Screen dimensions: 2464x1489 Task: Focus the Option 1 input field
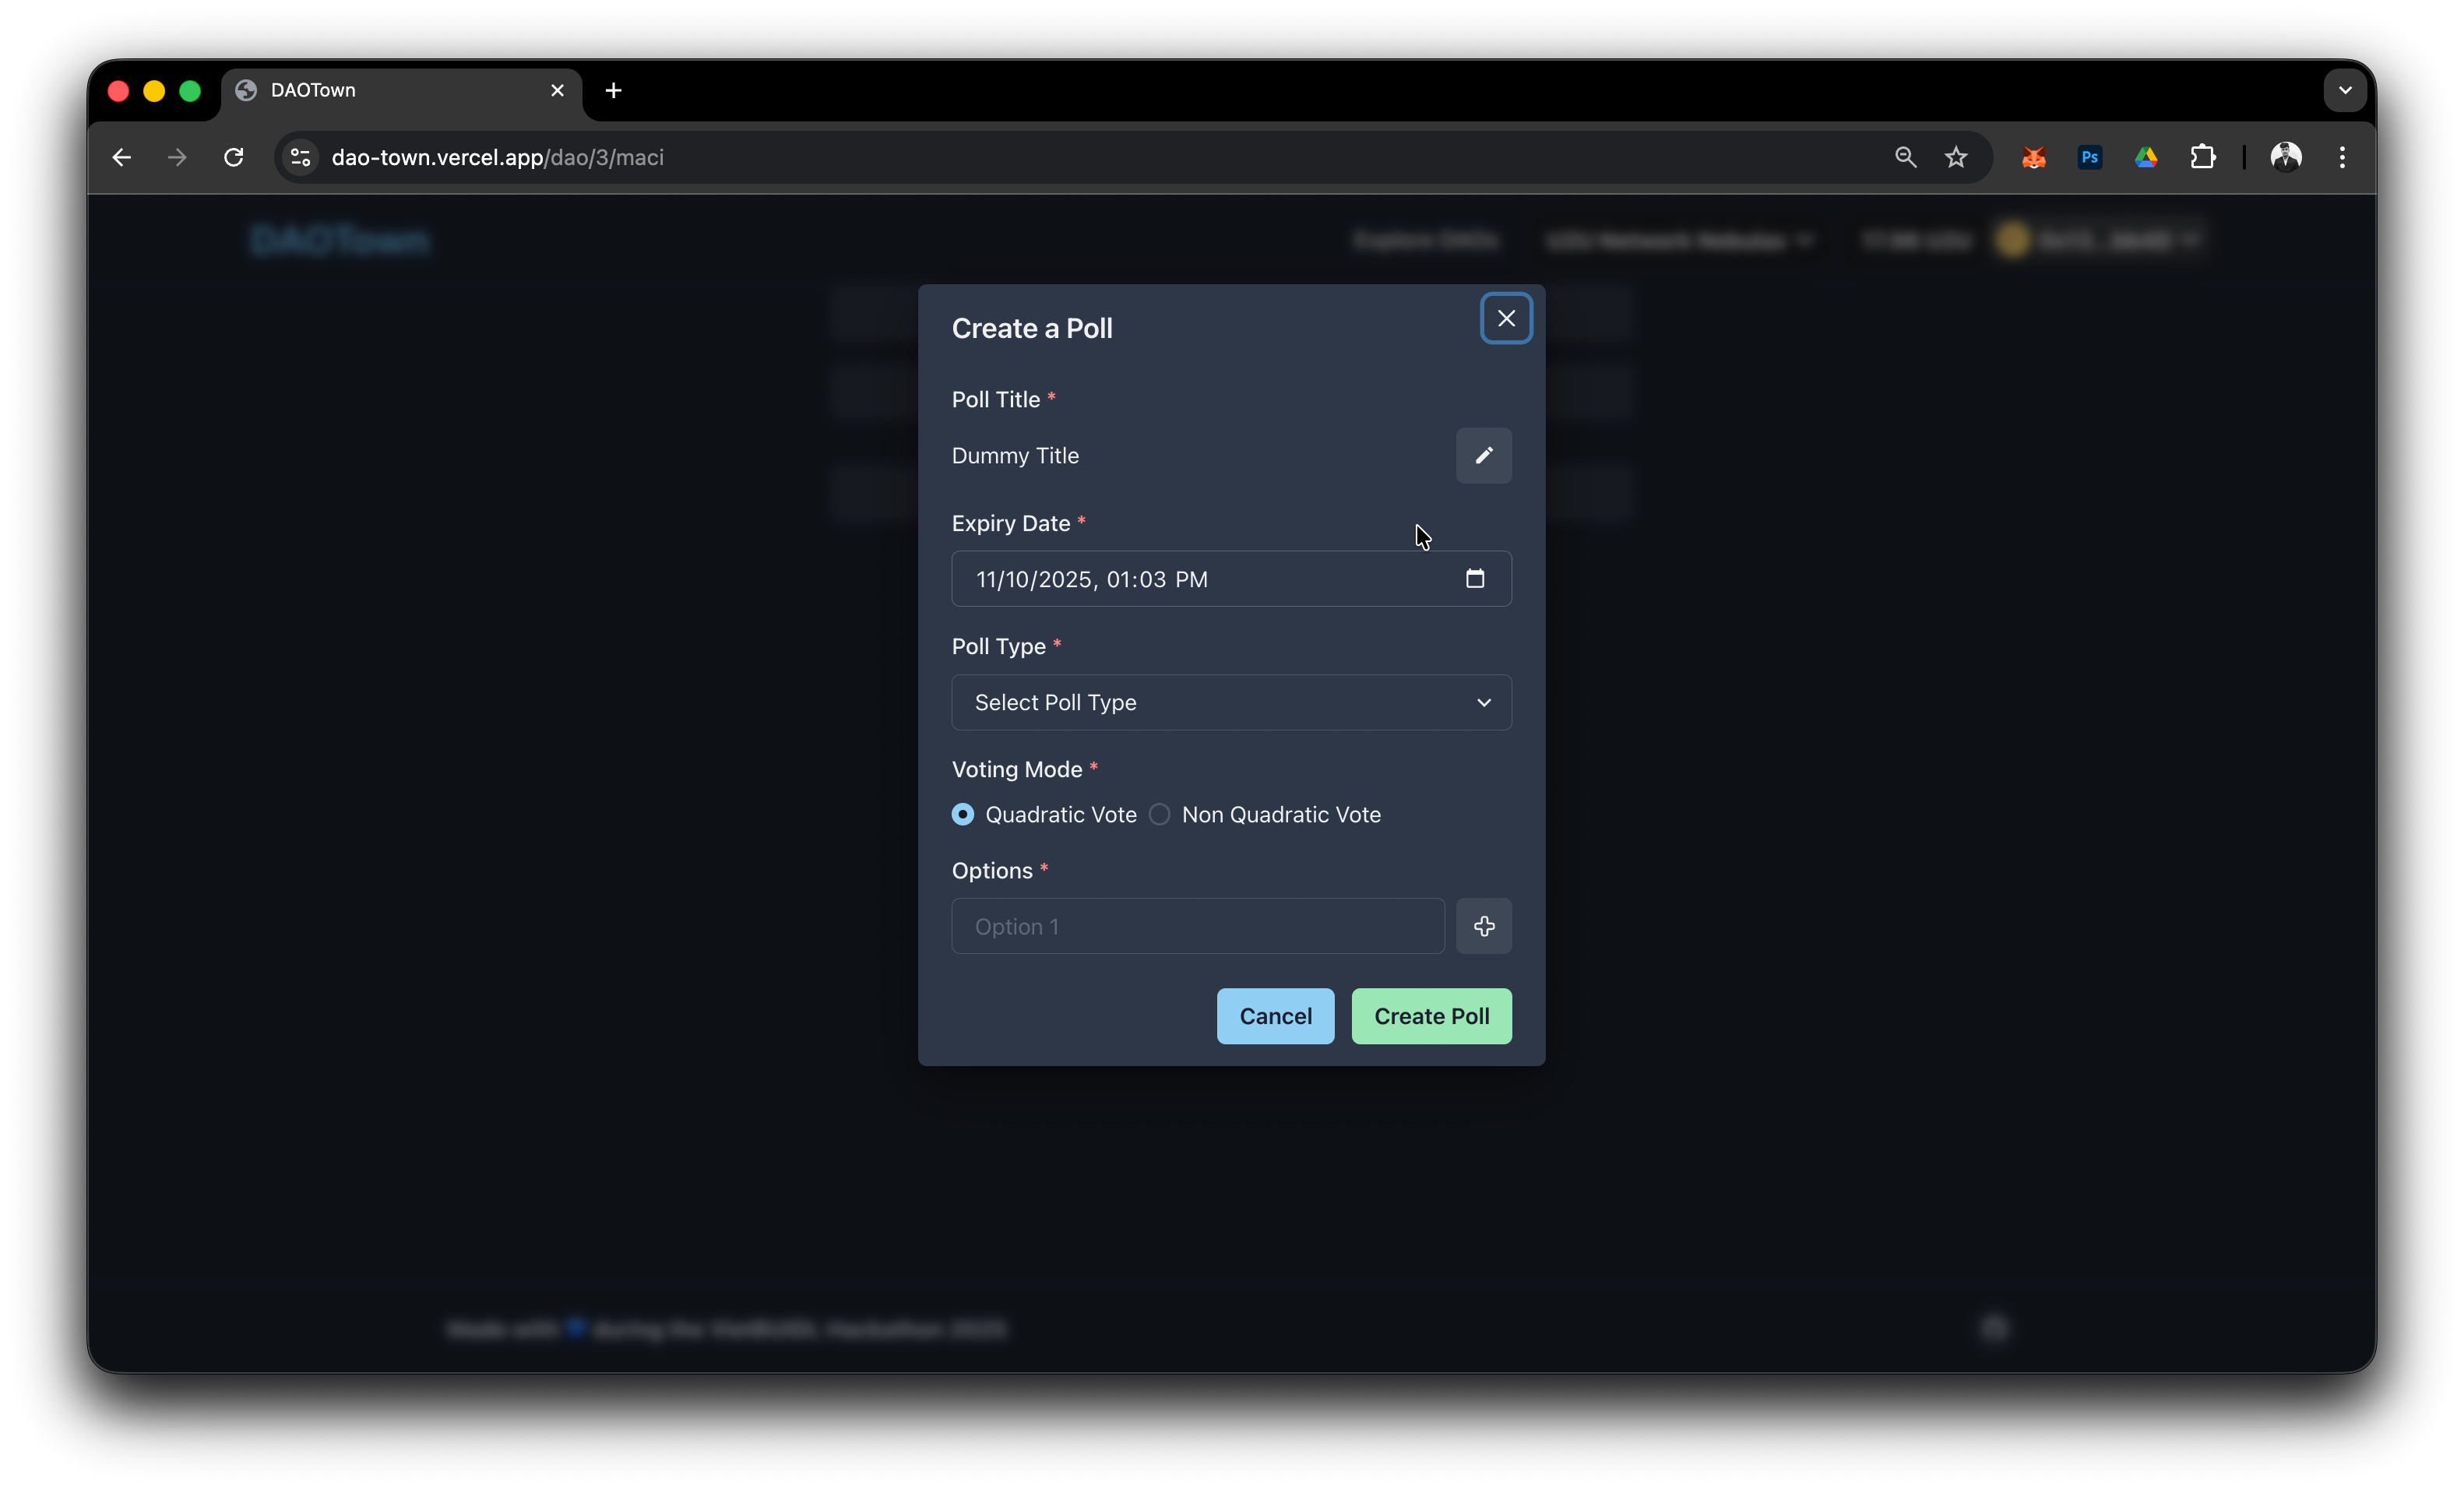point(1197,926)
